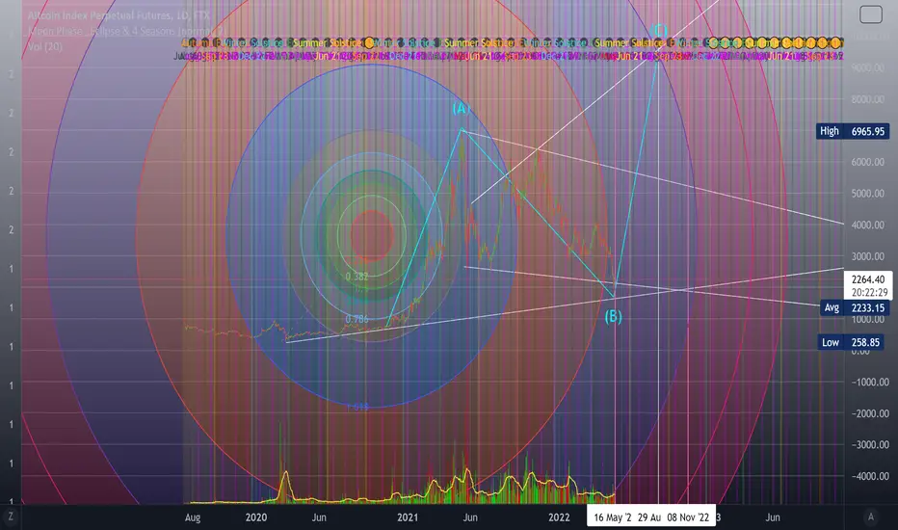Click the 2021 label on the time axis
The width and height of the screenshot is (898, 530).
point(408,517)
